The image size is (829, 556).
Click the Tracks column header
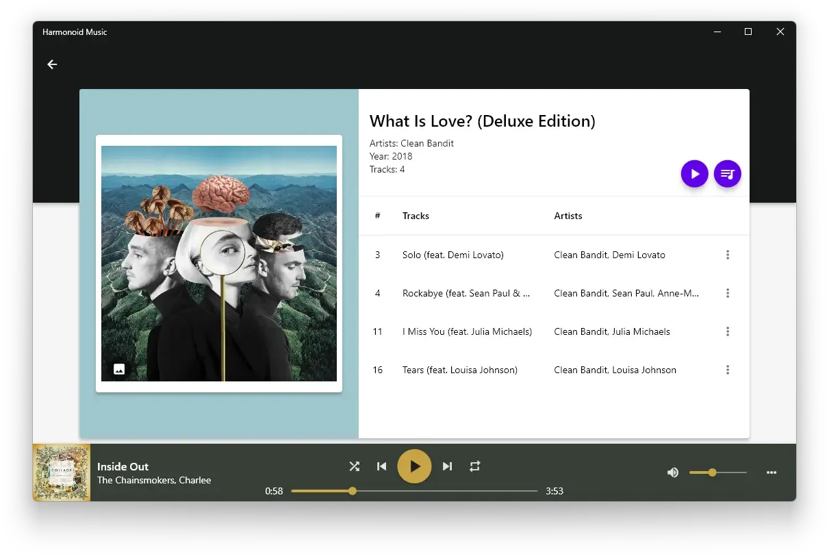[416, 216]
